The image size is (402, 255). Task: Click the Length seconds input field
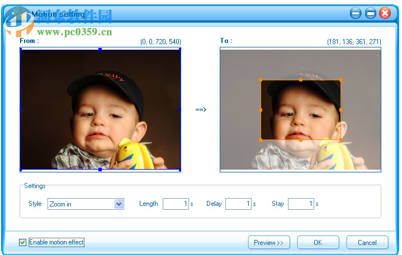click(x=176, y=204)
